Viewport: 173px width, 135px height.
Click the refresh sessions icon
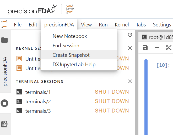(x=130, y=35)
